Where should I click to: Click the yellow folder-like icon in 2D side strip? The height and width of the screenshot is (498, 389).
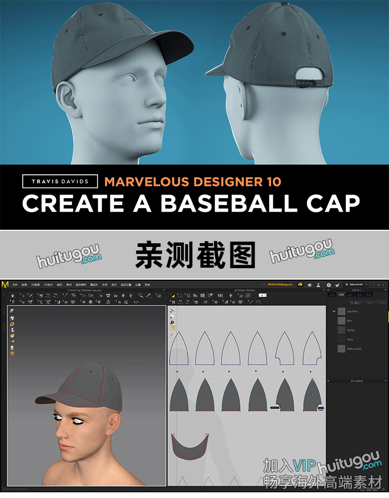pyautogui.click(x=172, y=328)
